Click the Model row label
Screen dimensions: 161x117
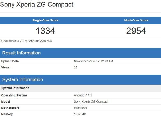6,102
